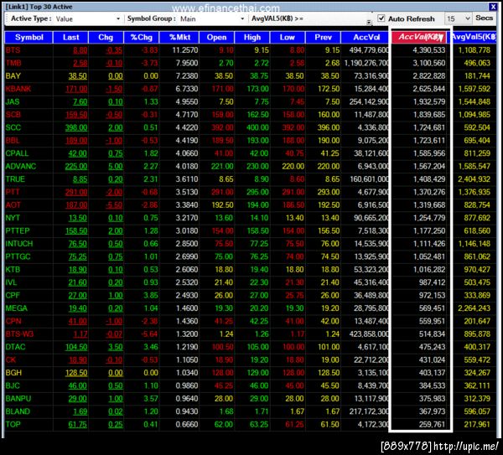Viewport: 503px width, 455px height.
Task: Click SCC last price 398.00
Action: click(x=76, y=127)
